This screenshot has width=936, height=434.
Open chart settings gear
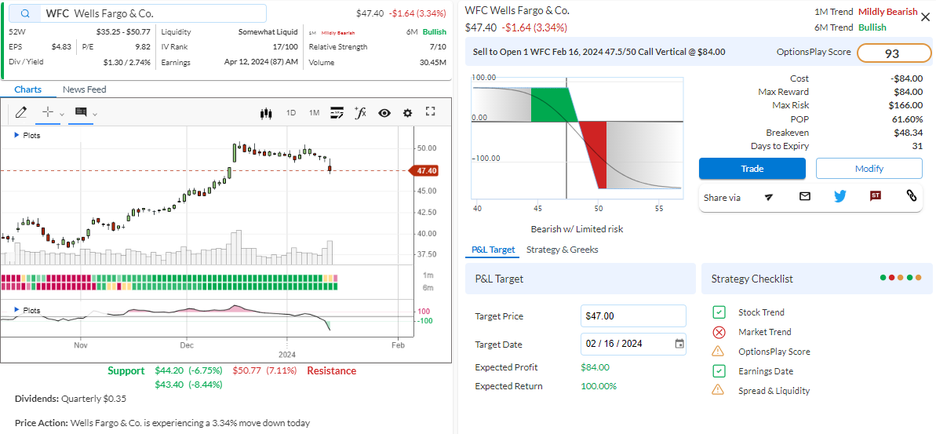click(408, 113)
